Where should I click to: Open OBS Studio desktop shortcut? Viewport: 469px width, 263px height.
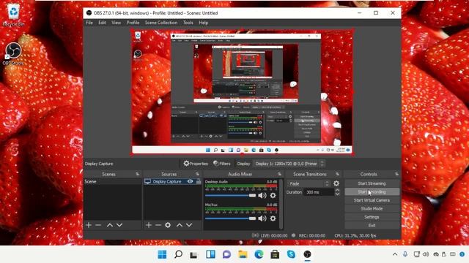(13, 53)
